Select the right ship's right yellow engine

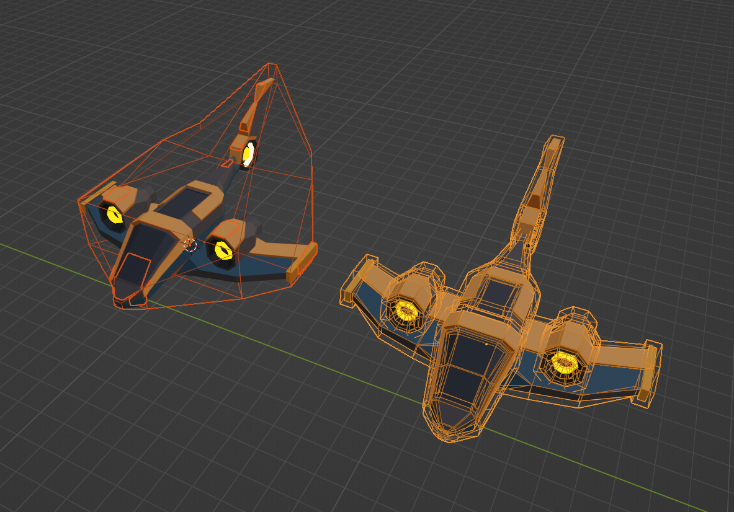tap(563, 361)
